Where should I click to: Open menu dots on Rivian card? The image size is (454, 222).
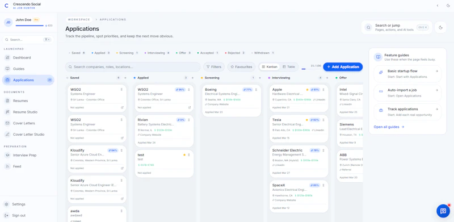coord(189,120)
